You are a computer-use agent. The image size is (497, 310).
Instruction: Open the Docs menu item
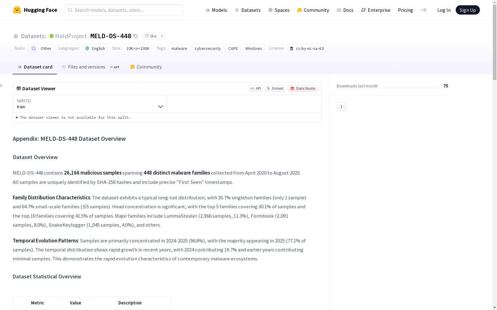345,10
